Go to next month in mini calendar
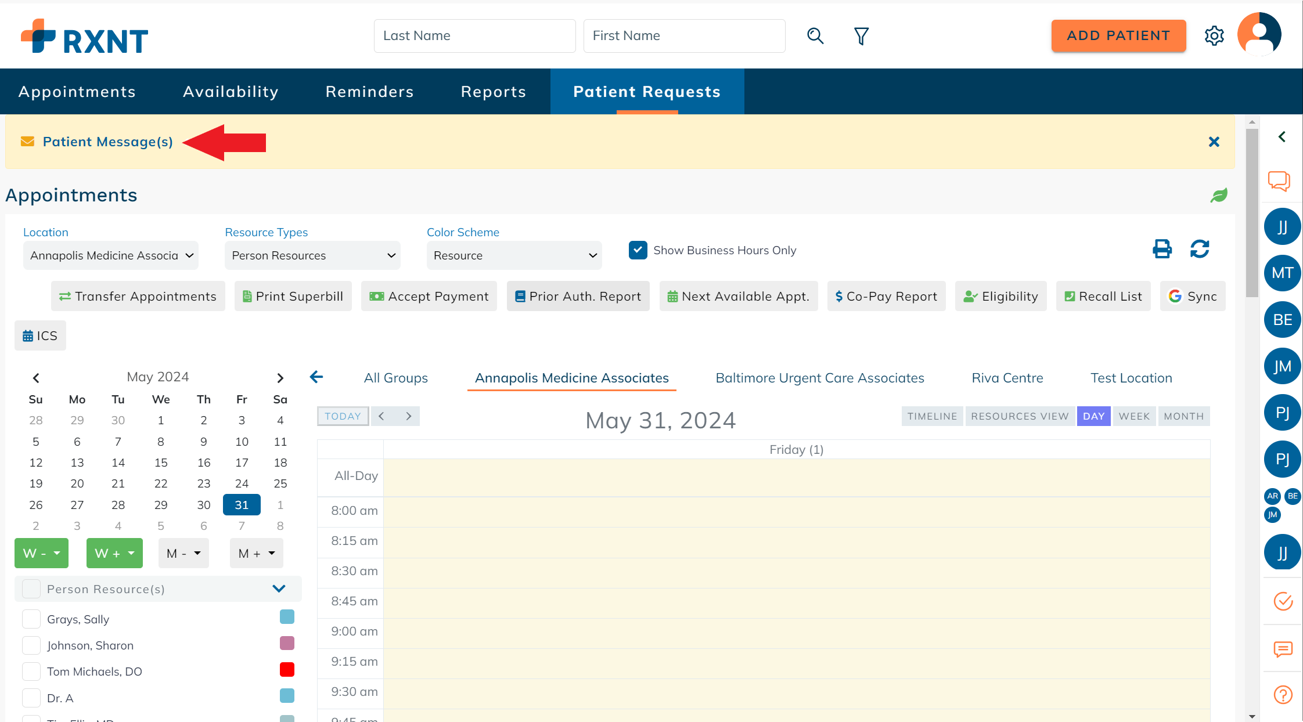Viewport: 1303px width, 722px height. 280,378
